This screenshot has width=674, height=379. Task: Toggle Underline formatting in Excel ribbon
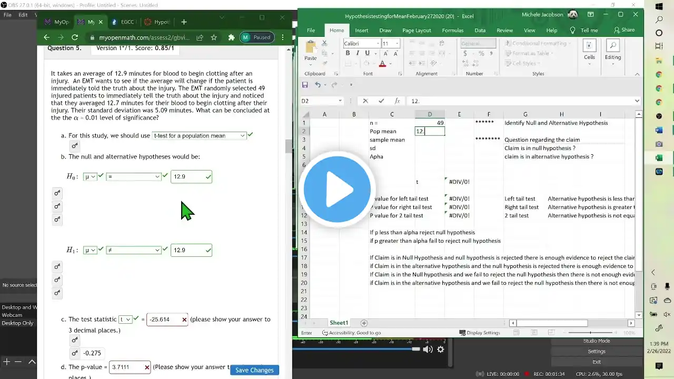[x=367, y=53]
